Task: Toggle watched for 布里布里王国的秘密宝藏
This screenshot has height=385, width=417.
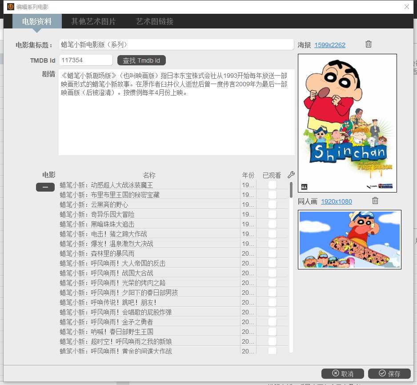Action: (273, 195)
